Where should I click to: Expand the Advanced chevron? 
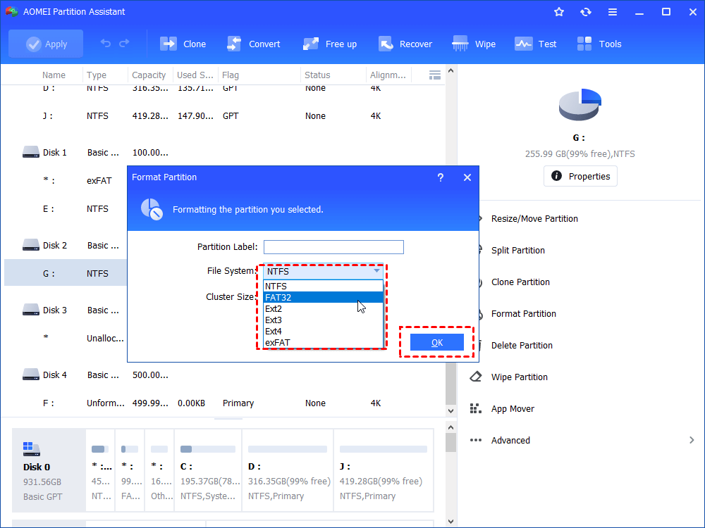pos(692,440)
